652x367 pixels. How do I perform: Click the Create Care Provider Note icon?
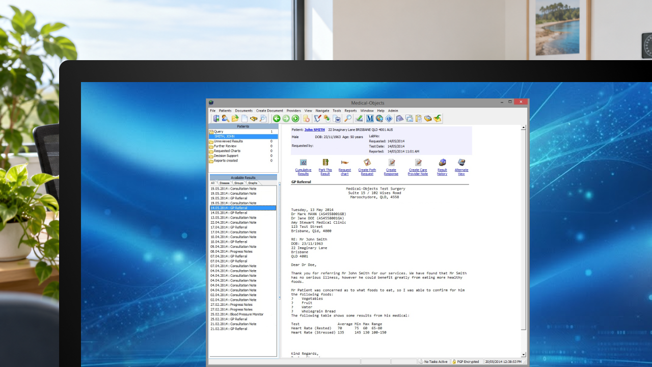tap(418, 162)
